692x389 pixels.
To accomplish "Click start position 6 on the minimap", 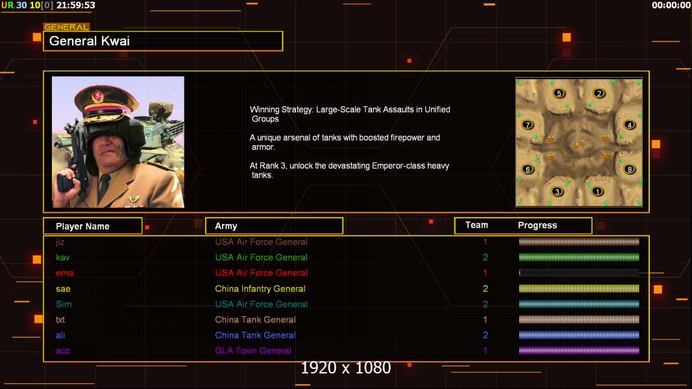I will pos(527,169).
